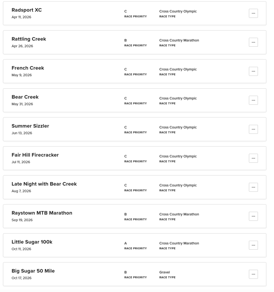
Task: Open the French Creek race entry
Action: point(28,68)
